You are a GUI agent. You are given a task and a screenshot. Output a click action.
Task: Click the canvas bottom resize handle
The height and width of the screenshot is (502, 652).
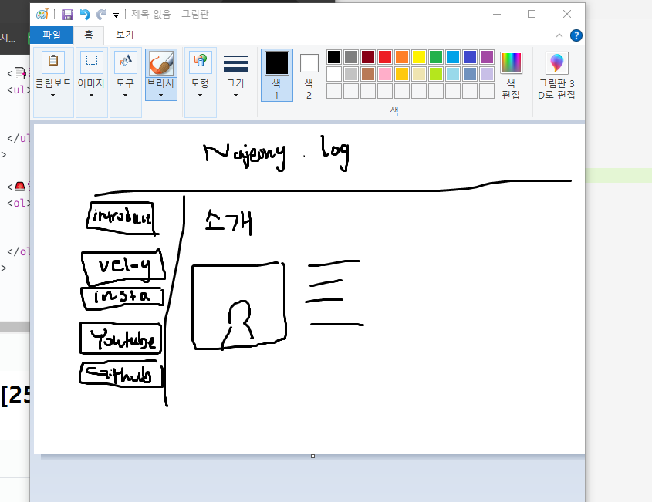point(312,457)
